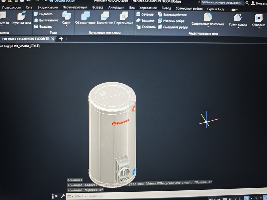
Task: Expand the primitive solid dropdown arrow
Action: [2, 26]
